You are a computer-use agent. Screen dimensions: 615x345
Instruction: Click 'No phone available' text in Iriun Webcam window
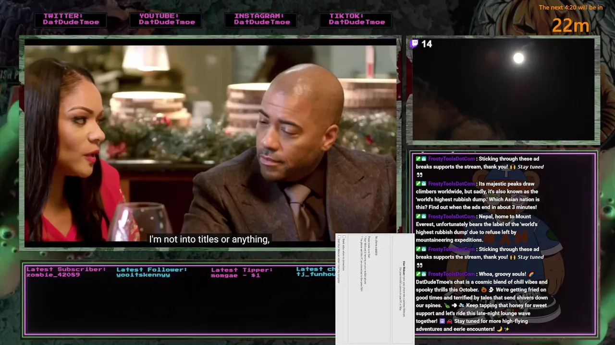tap(376, 246)
